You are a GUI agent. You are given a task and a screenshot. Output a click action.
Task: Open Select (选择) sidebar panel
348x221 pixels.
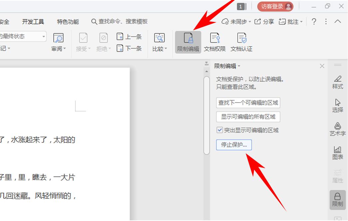click(x=338, y=106)
